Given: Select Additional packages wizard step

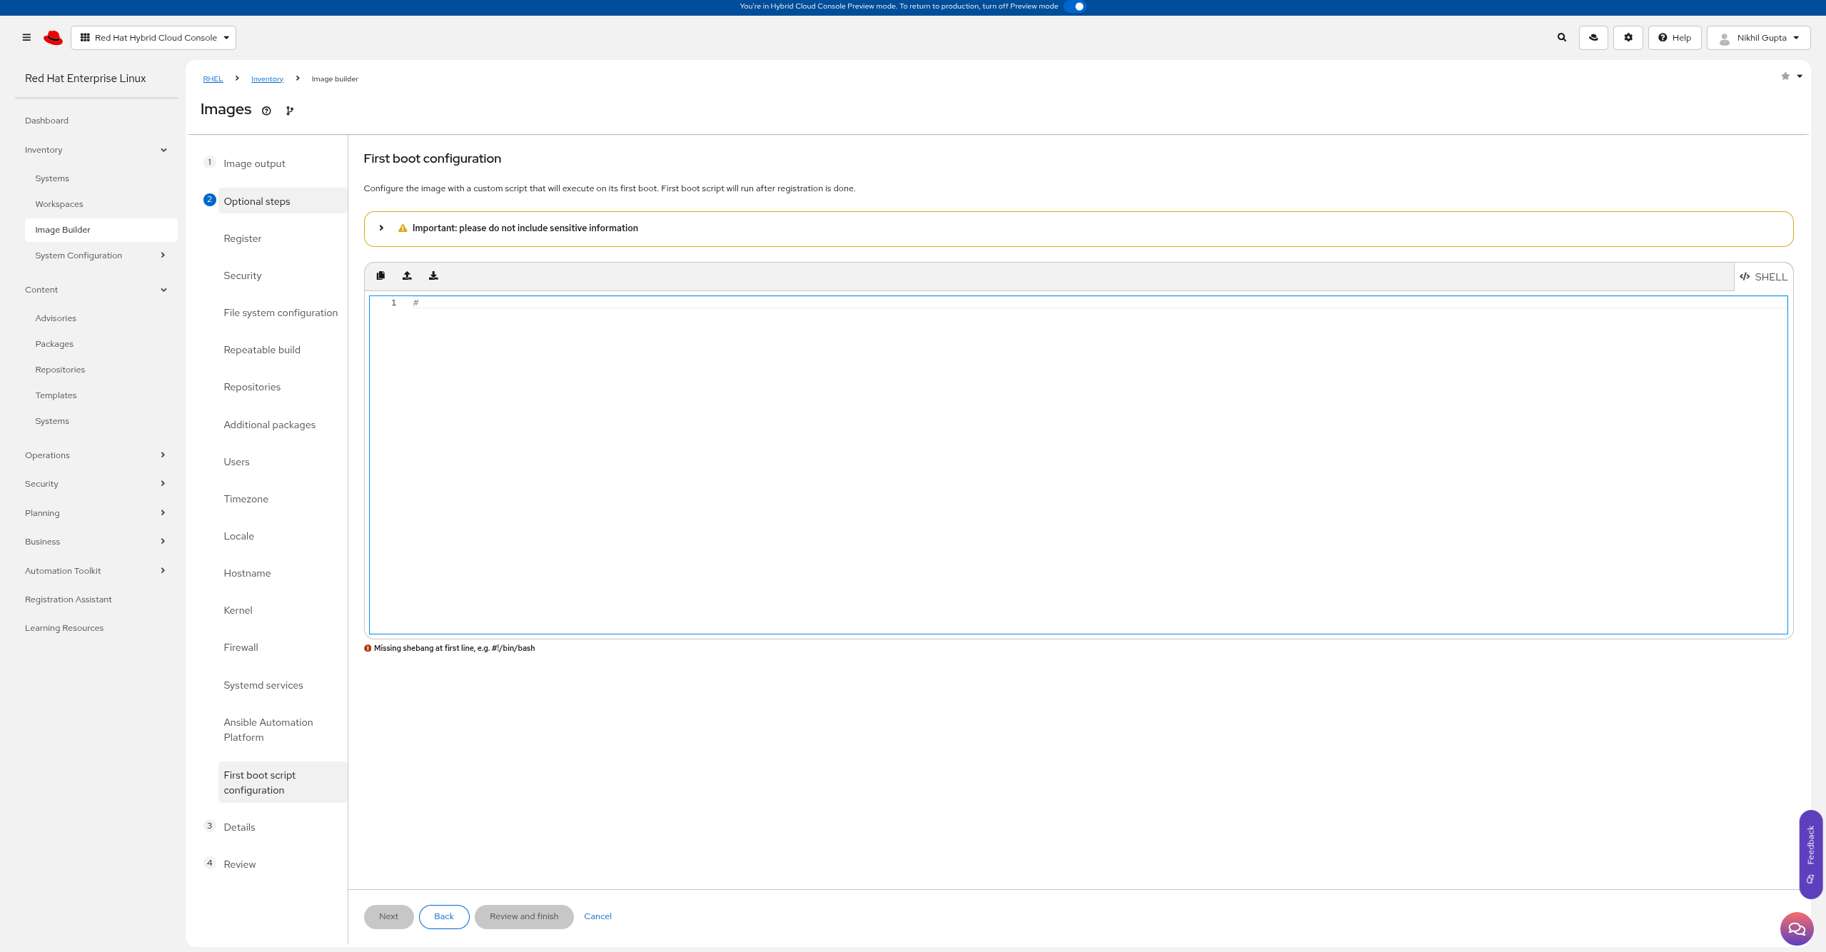Looking at the screenshot, I should pyautogui.click(x=269, y=425).
